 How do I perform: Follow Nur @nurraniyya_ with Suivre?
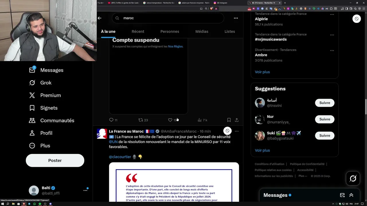click(325, 119)
